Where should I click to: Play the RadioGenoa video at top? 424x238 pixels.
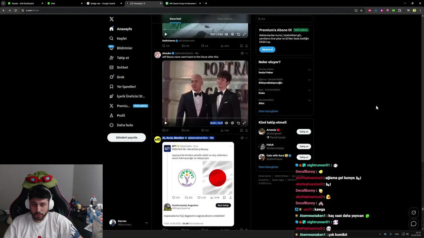point(166,34)
